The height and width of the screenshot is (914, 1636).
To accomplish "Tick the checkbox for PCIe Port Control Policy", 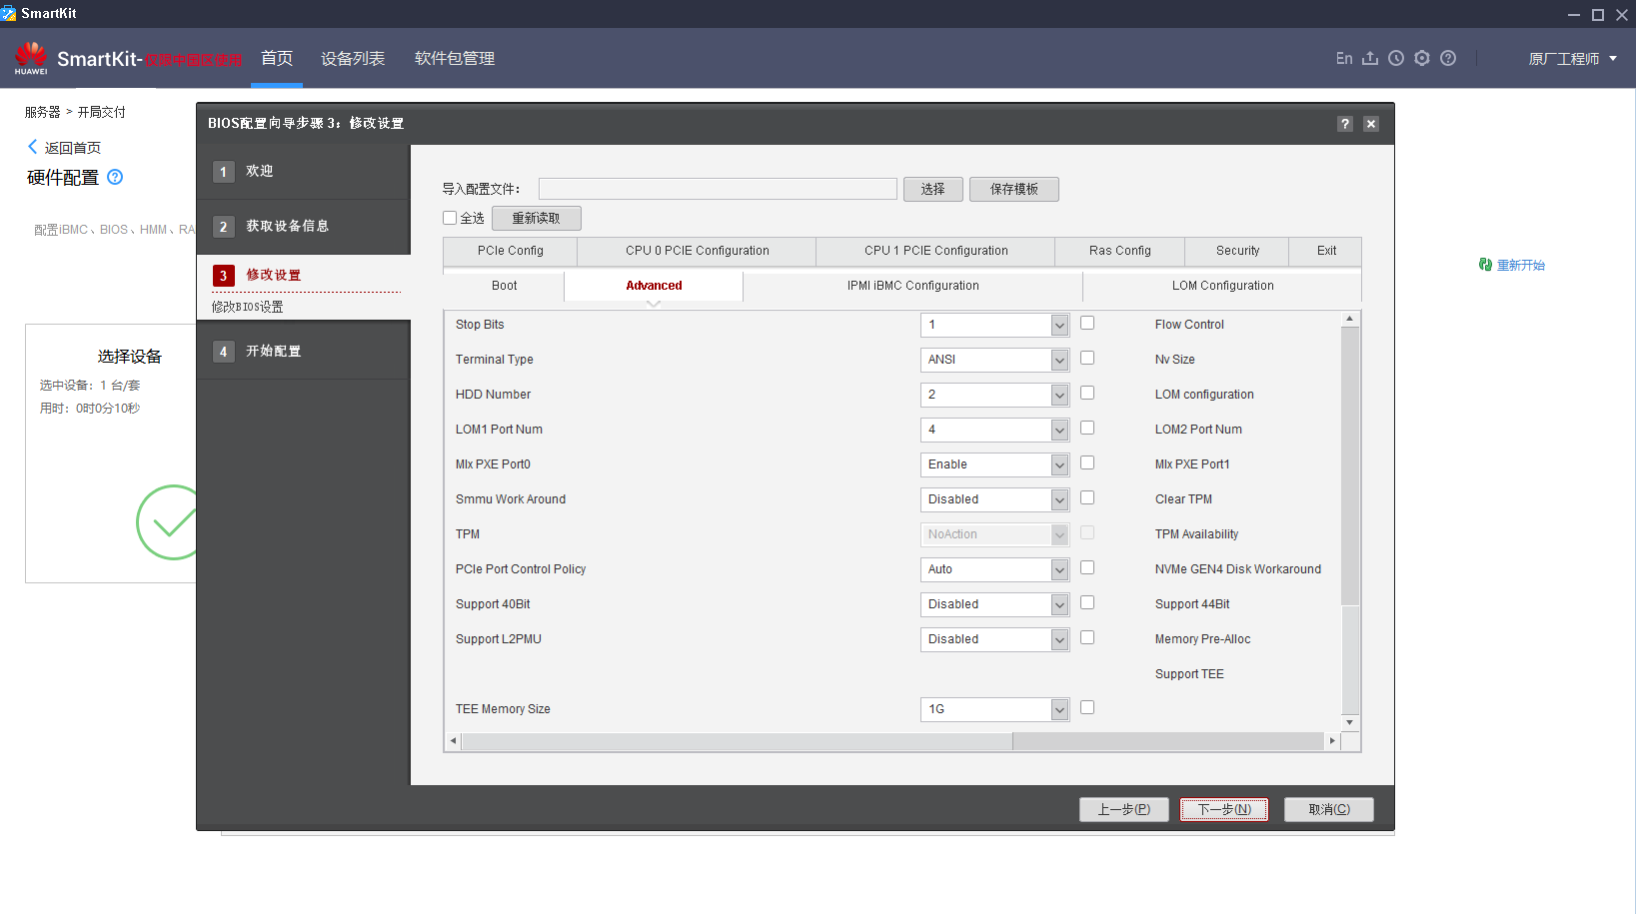I will click(1087, 567).
